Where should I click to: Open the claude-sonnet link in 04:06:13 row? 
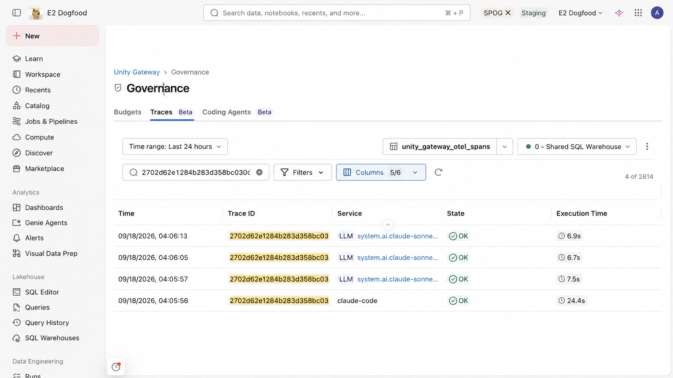[x=397, y=236]
